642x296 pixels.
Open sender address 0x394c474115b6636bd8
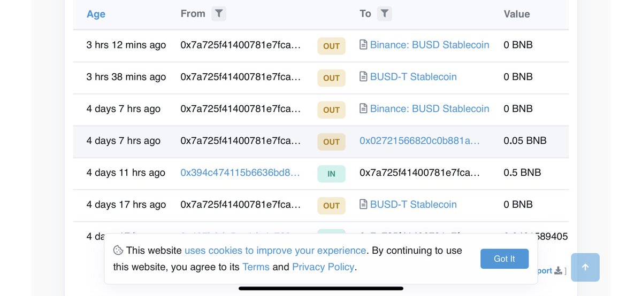(x=240, y=173)
